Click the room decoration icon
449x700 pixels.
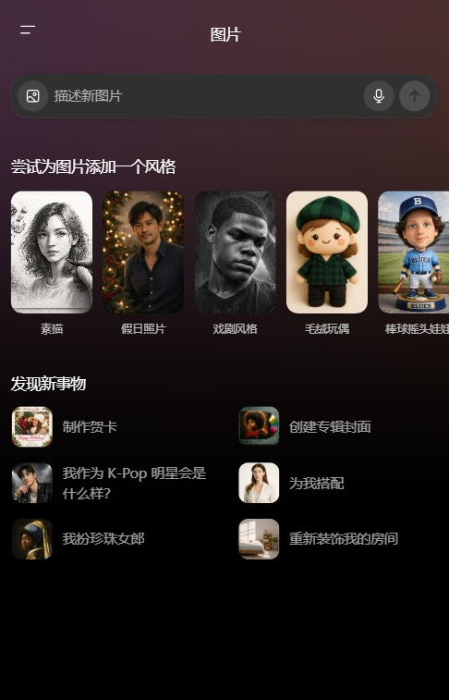point(259,539)
